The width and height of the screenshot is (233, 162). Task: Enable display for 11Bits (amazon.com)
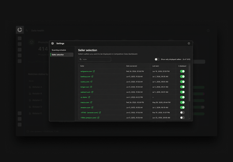click(x=182, y=118)
